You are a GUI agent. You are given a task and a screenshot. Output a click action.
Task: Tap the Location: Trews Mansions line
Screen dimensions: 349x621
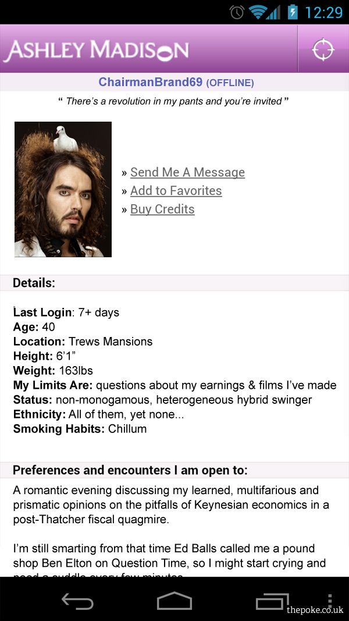tap(83, 342)
